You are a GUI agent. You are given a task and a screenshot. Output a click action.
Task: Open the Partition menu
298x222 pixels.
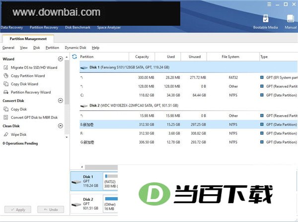(52, 48)
